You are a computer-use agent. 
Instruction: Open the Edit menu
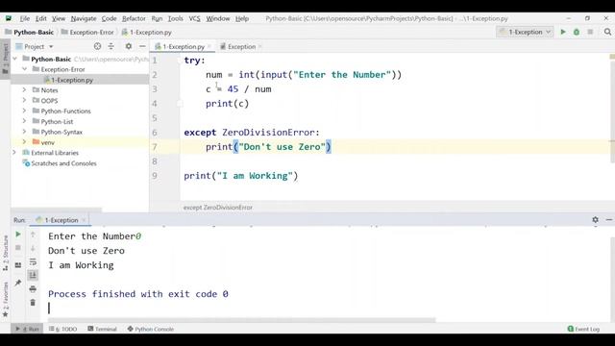40,18
